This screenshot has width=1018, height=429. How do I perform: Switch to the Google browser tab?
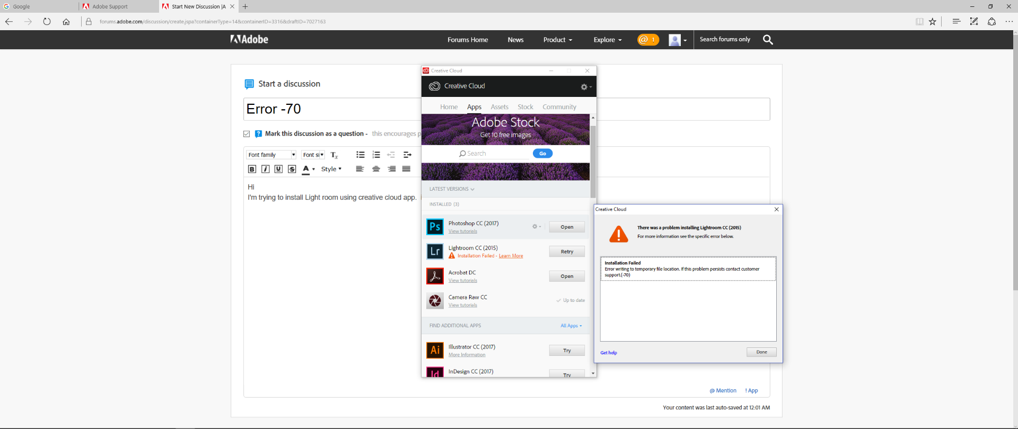pyautogui.click(x=40, y=6)
